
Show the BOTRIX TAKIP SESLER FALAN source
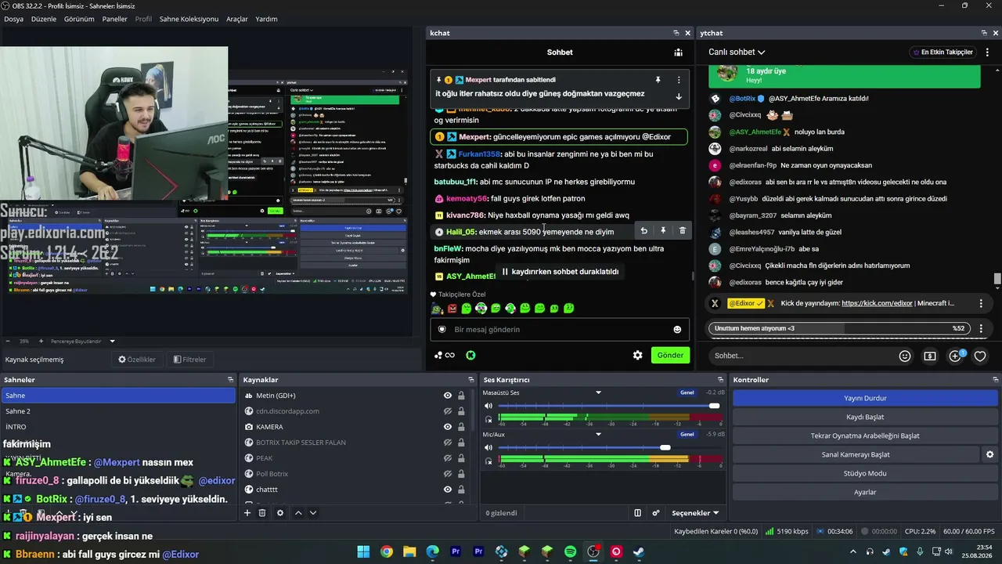coord(448,443)
